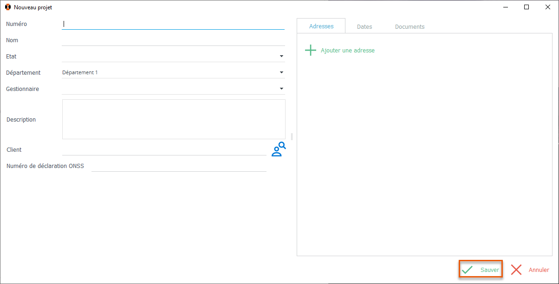Screen dimensions: 559x284
Task: Click inside the Description text area
Action: click(x=174, y=119)
